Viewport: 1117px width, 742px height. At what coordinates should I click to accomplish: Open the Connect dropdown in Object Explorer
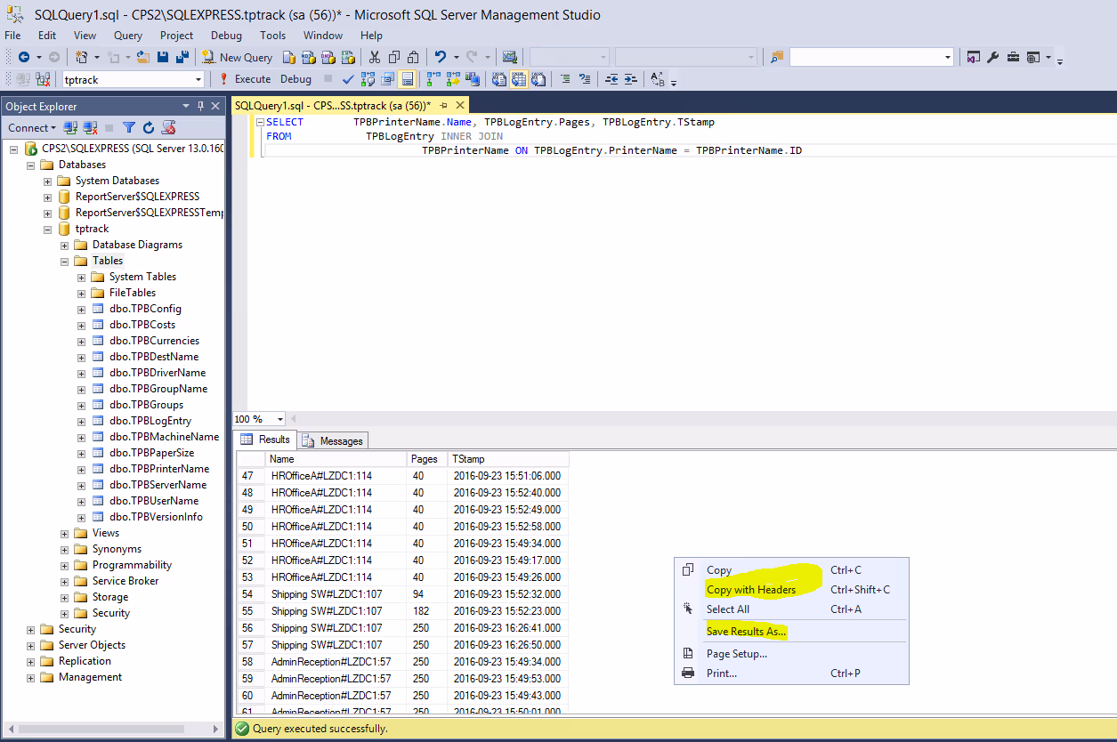click(31, 128)
